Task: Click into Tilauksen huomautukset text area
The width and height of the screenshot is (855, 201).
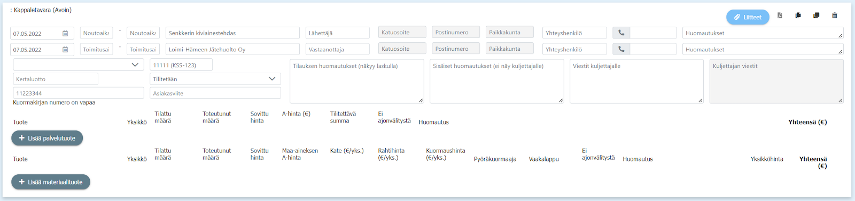Action: pyautogui.click(x=357, y=81)
